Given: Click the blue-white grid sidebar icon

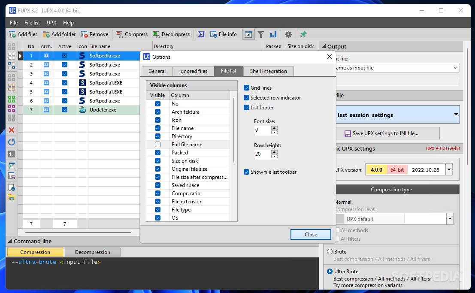Looking at the screenshot, I should click(x=12, y=66).
